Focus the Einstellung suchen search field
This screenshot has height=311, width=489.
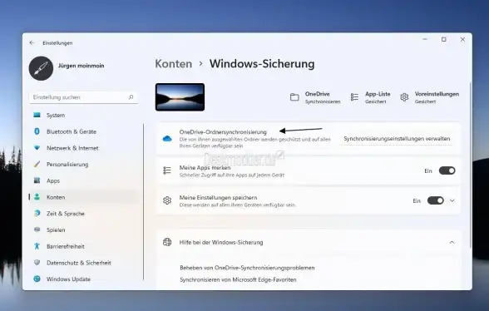pos(83,97)
